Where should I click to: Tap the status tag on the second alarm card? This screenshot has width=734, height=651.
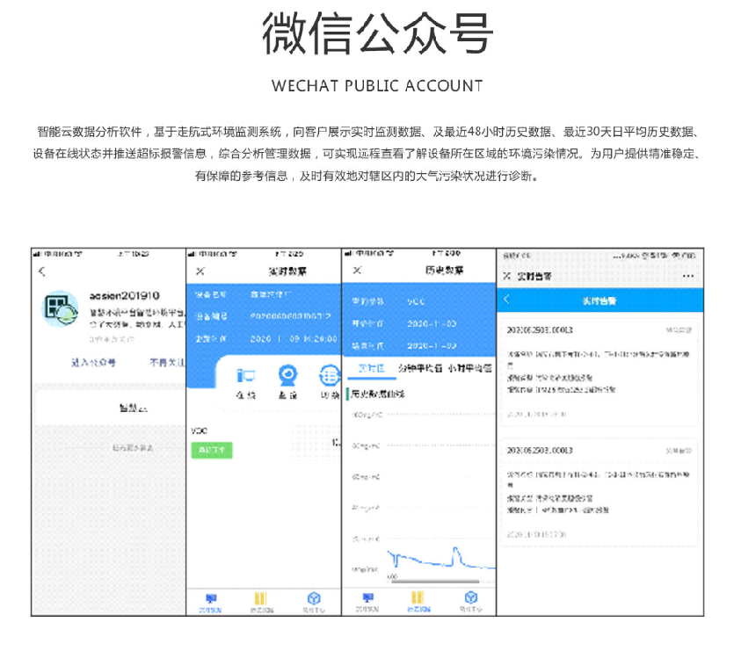point(679,451)
